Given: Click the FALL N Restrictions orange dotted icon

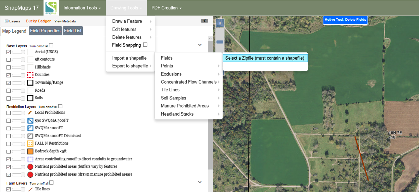Looking at the screenshot, I should 30,144.
